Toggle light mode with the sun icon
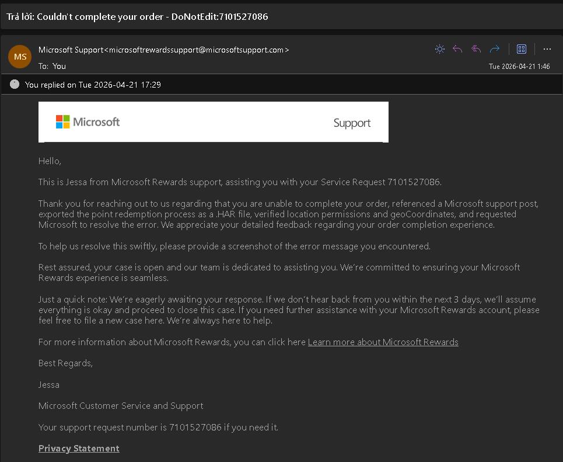Image resolution: width=563 pixels, height=462 pixels. [439, 49]
